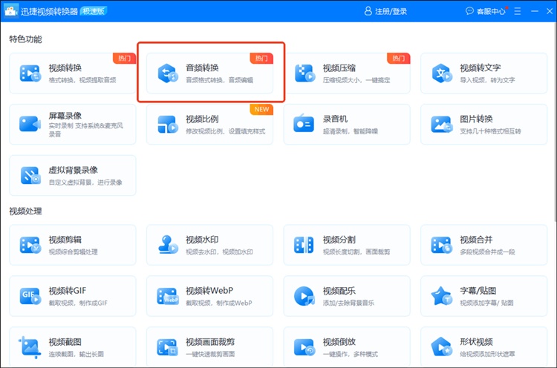Image resolution: width=557 pixels, height=368 pixels.
Task: Click the 视频剪辑 title text
Action: 65,240
